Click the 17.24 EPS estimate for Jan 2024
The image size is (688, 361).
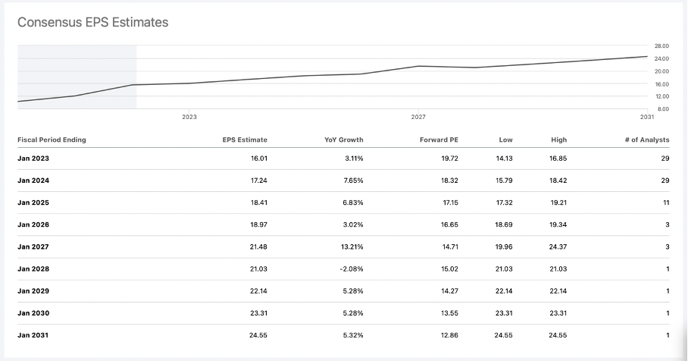click(x=258, y=180)
